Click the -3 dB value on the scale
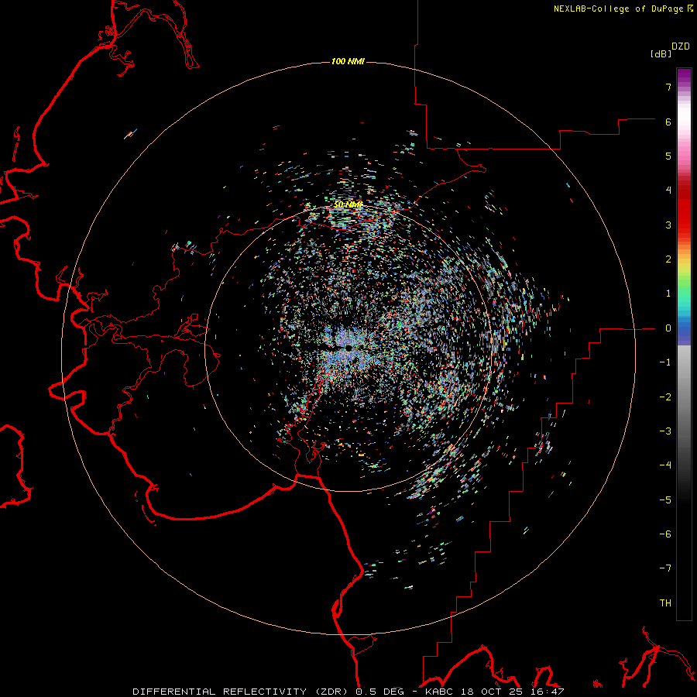This screenshot has width=697, height=697. tap(665, 431)
